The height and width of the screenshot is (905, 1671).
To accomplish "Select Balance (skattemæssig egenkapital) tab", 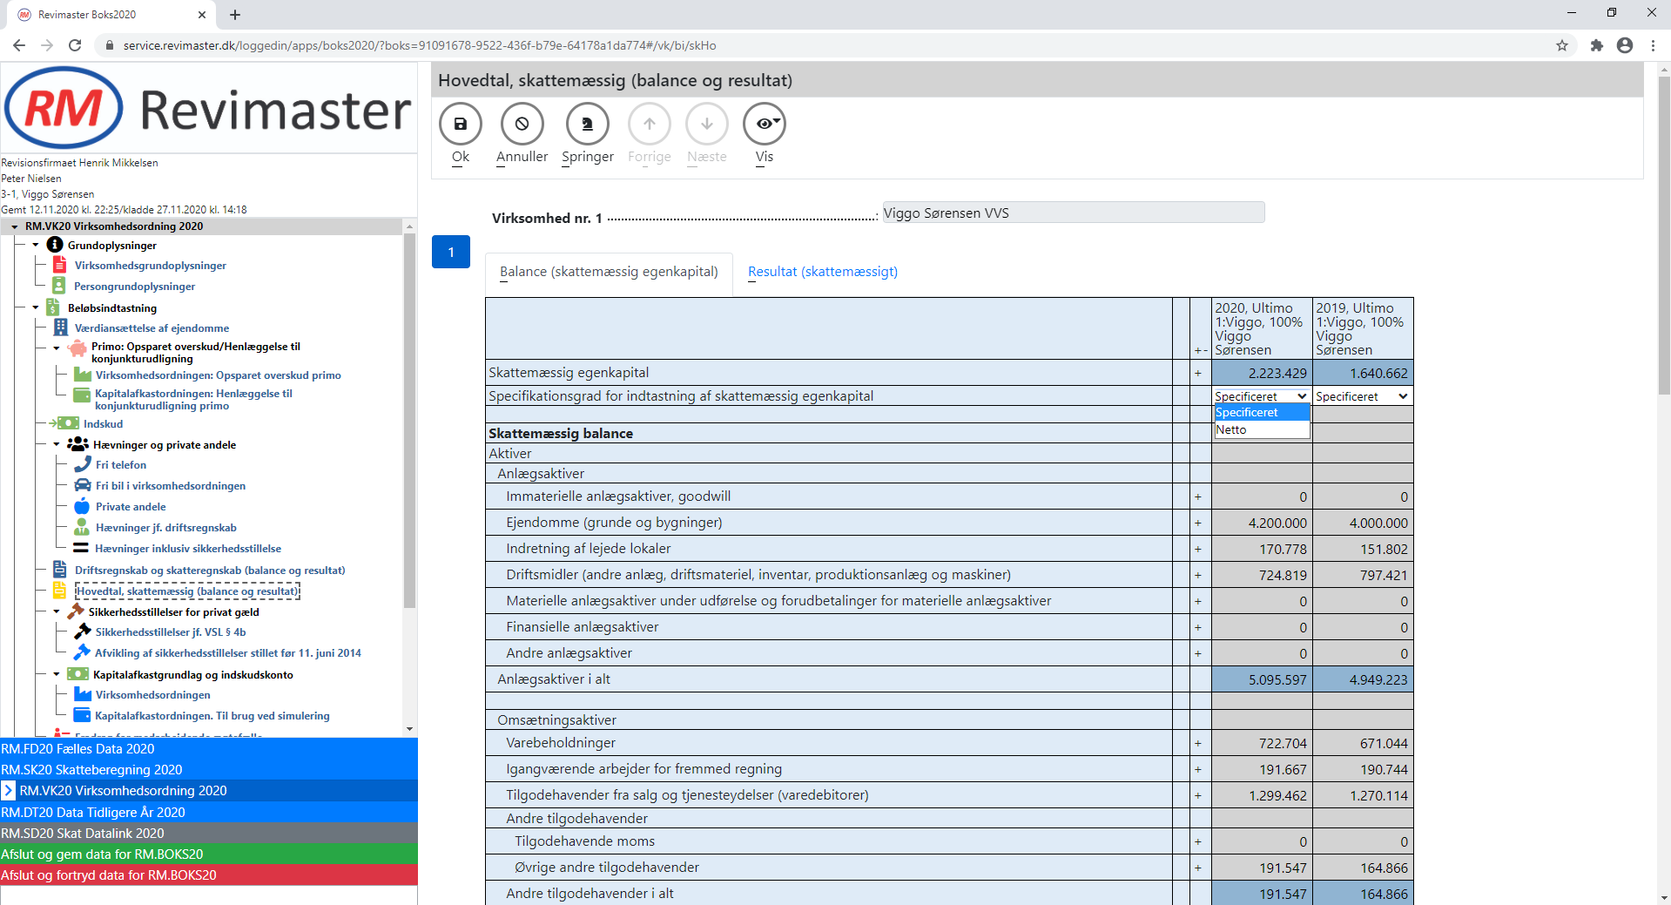I will (609, 272).
